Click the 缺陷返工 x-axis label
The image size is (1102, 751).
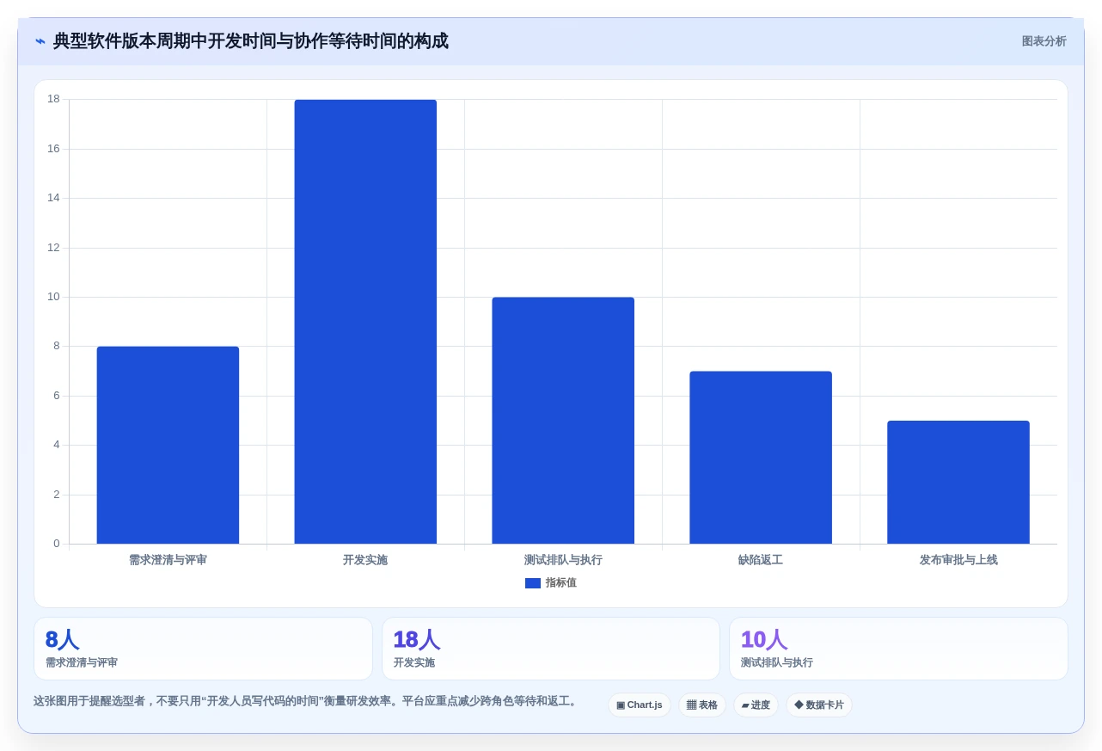coord(761,560)
